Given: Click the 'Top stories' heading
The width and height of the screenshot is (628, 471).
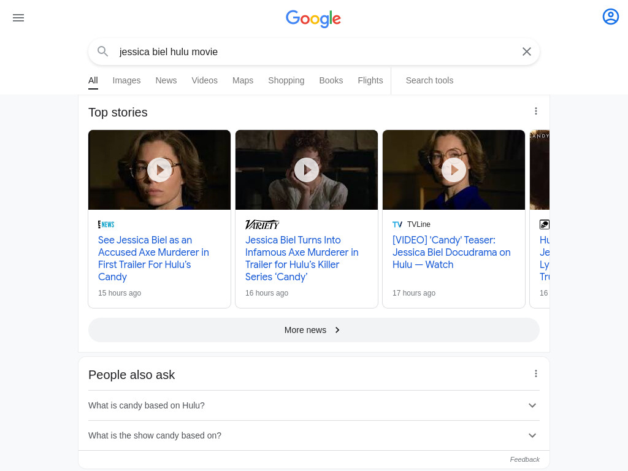Looking at the screenshot, I should [118, 112].
